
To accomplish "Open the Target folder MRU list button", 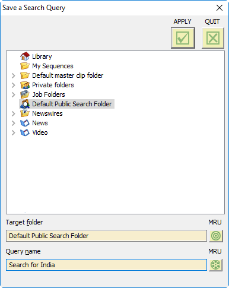I will pos(216,236).
